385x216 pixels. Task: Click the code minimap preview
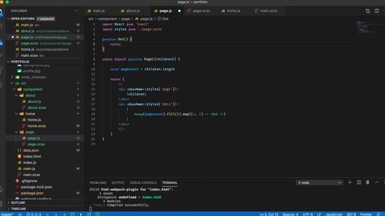coord(365,28)
